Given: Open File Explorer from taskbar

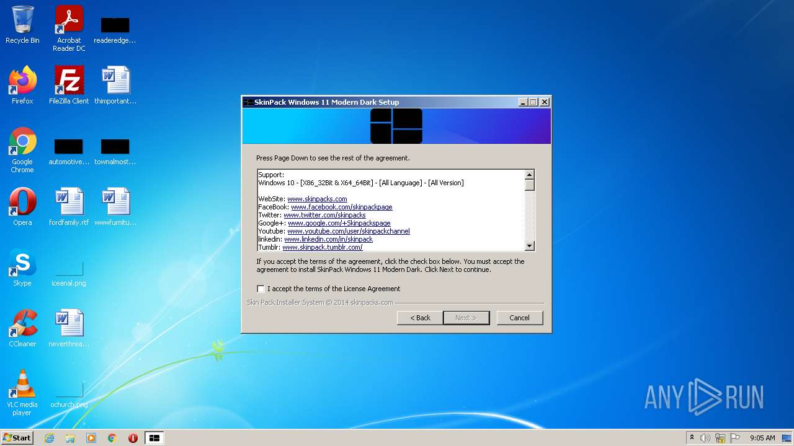Looking at the screenshot, I should [70, 438].
